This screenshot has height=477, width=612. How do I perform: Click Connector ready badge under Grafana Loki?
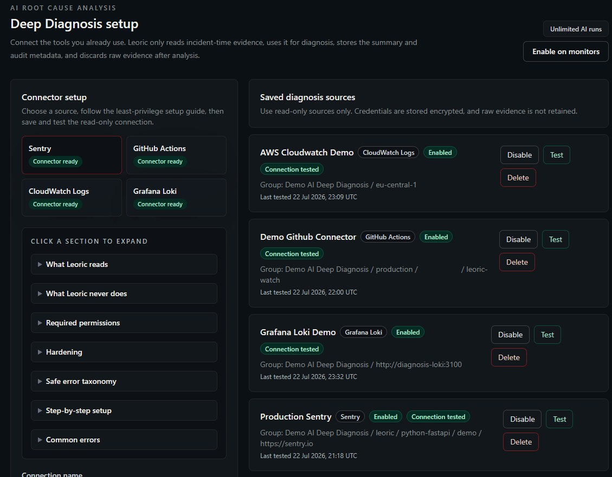click(x=160, y=204)
